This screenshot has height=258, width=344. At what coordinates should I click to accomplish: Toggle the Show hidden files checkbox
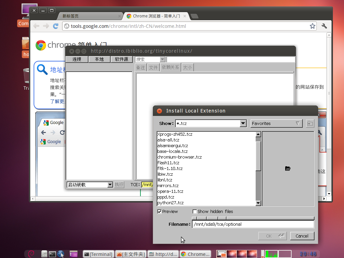click(195, 212)
